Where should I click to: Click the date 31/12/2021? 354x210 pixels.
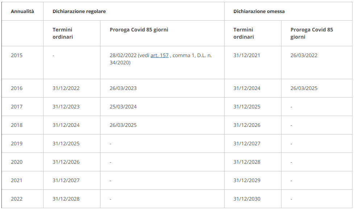pyautogui.click(x=247, y=55)
